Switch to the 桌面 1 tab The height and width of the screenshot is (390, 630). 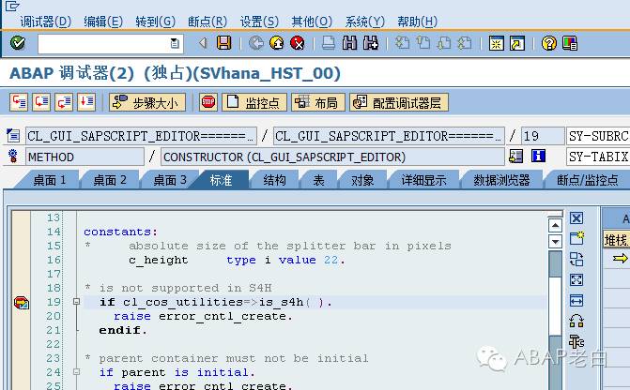click(49, 180)
